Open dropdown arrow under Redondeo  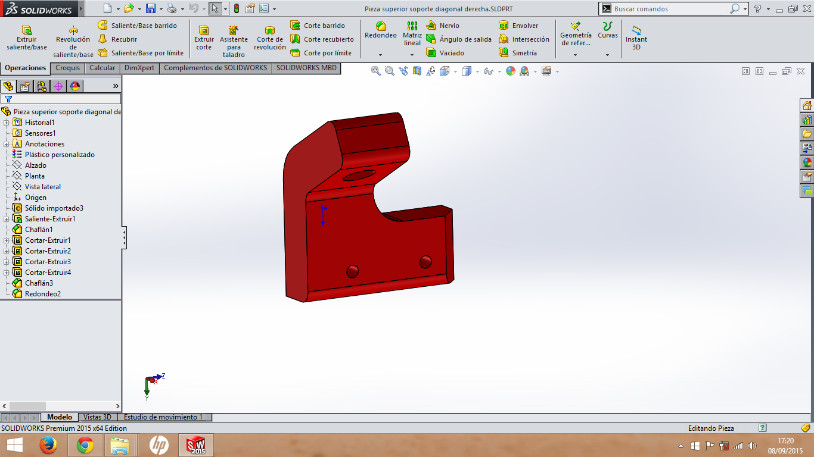(381, 55)
